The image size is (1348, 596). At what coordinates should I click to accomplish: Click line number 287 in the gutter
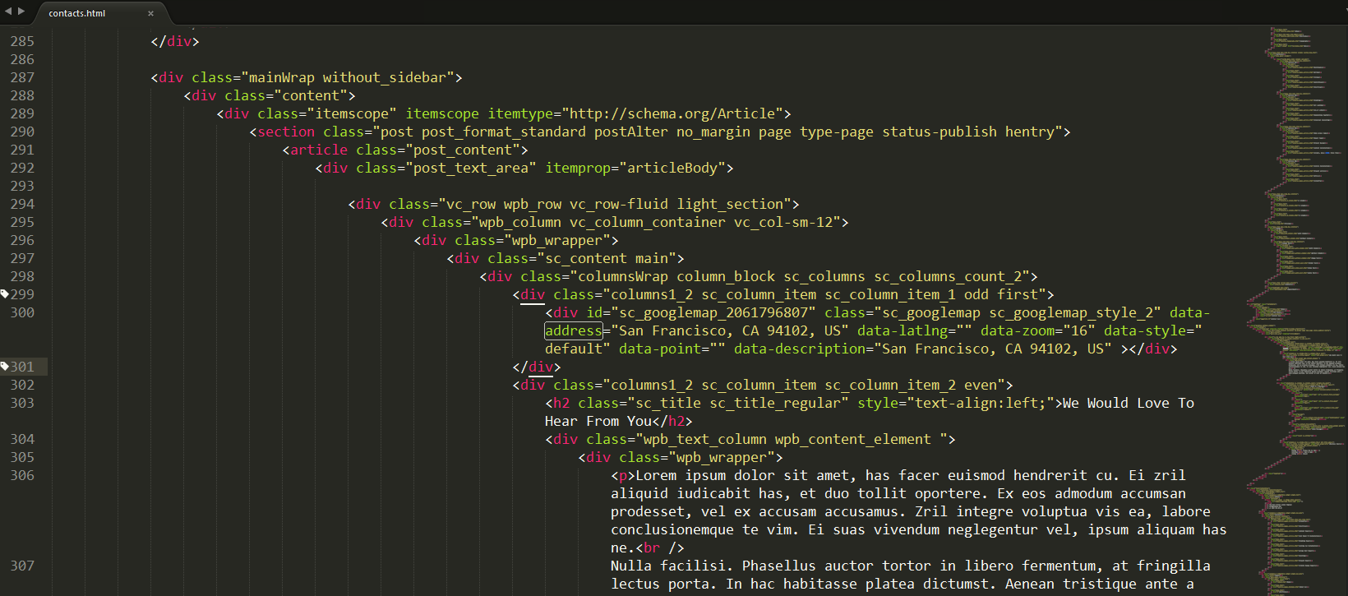pyautogui.click(x=22, y=77)
